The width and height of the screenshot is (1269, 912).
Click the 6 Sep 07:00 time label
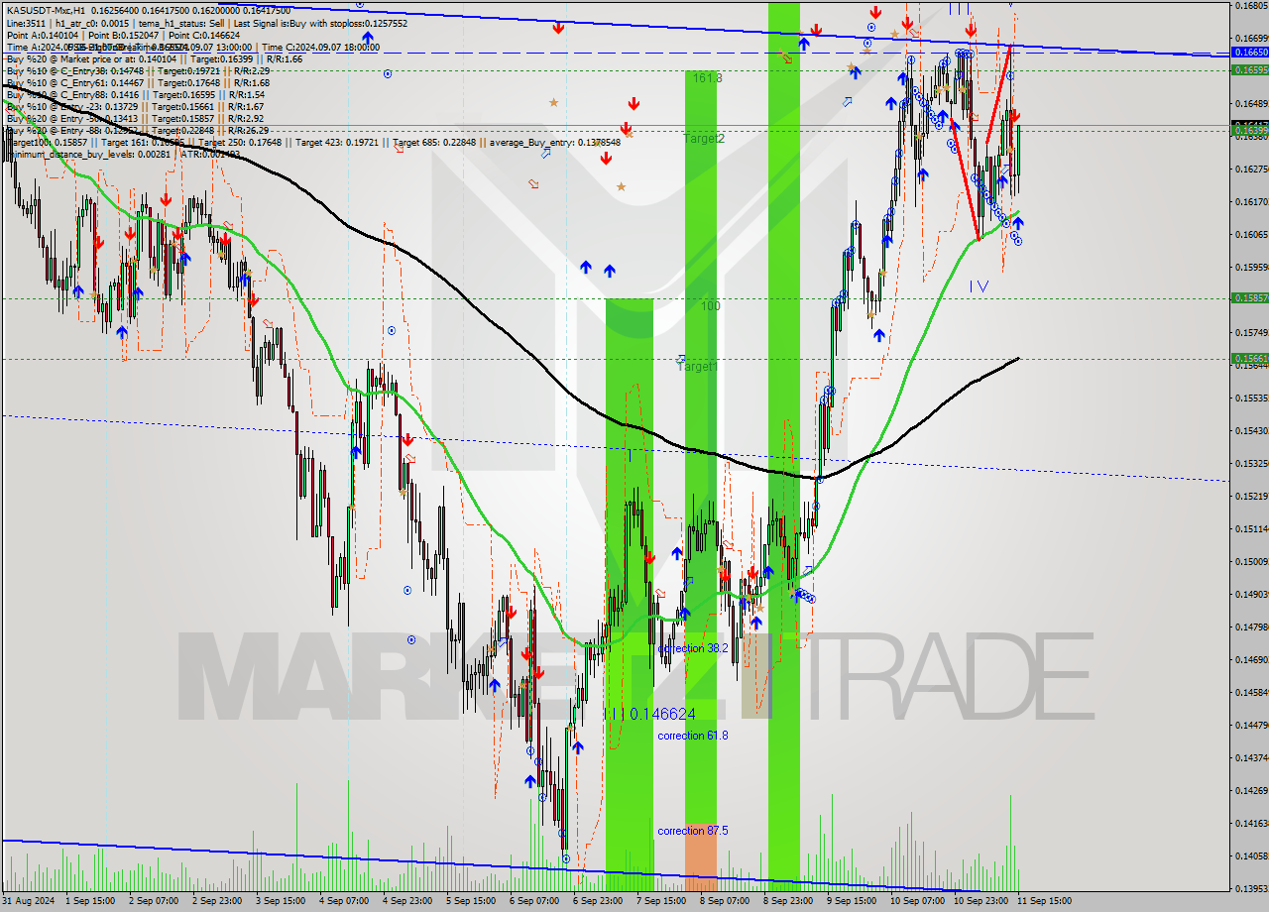pos(535,901)
